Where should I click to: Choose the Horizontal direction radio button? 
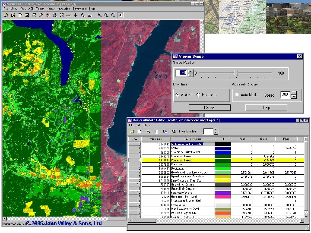pyautogui.click(x=198, y=95)
